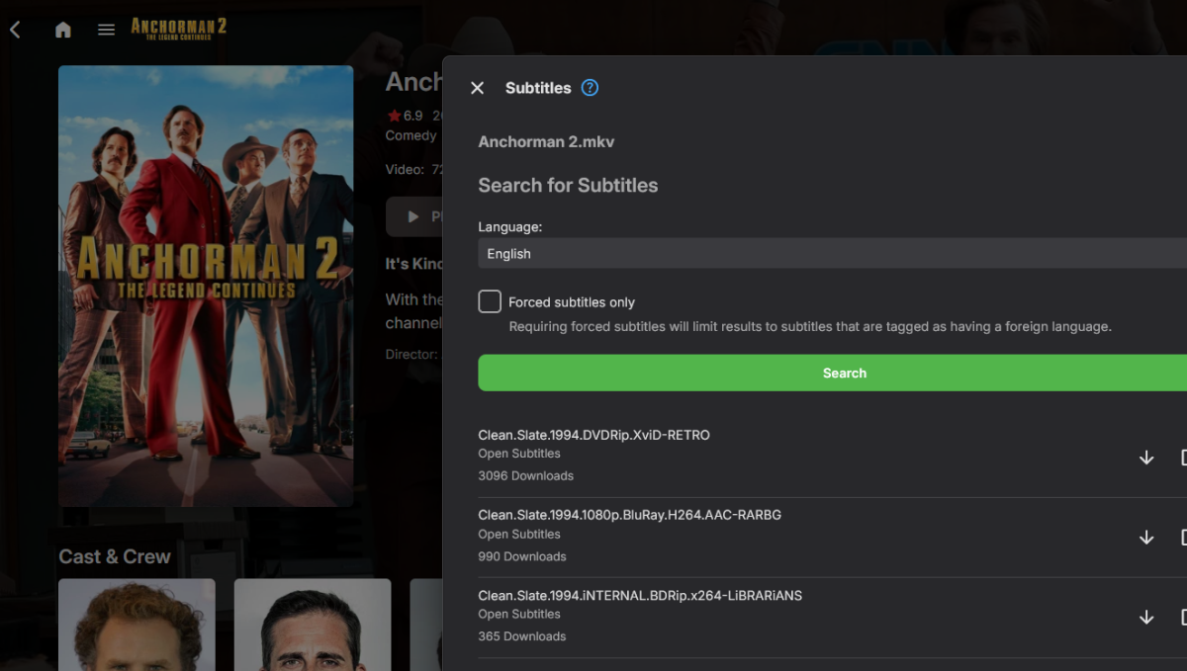Open the Subtitles help icon
1187x671 pixels.
[590, 87]
